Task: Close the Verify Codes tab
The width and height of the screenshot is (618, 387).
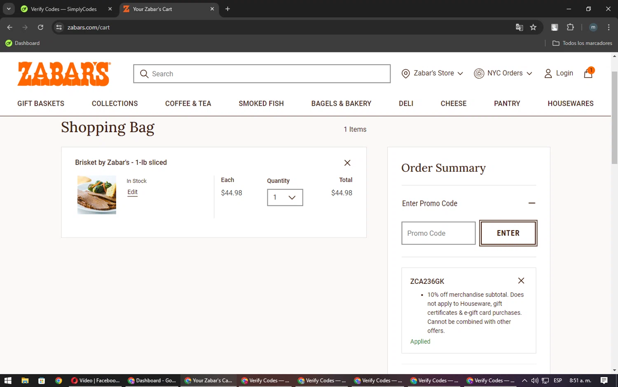Action: pos(110,9)
